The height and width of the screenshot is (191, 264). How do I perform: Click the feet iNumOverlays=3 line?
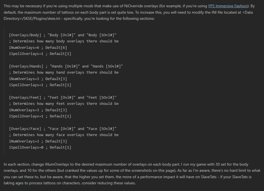click(x=38, y=110)
